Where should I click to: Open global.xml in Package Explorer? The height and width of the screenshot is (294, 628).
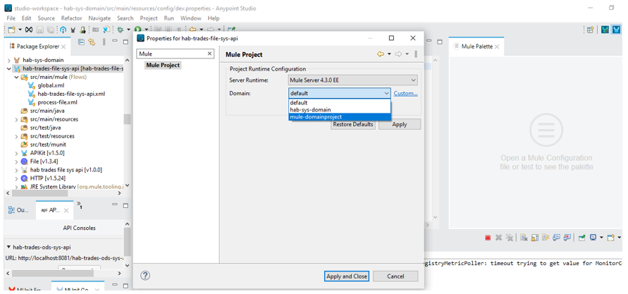point(51,85)
